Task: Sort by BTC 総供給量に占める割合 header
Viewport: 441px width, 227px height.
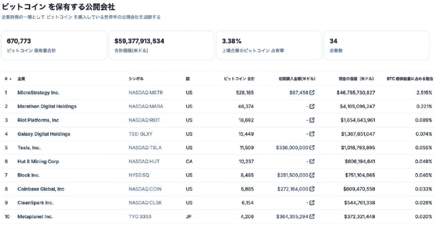Action: tap(410, 79)
